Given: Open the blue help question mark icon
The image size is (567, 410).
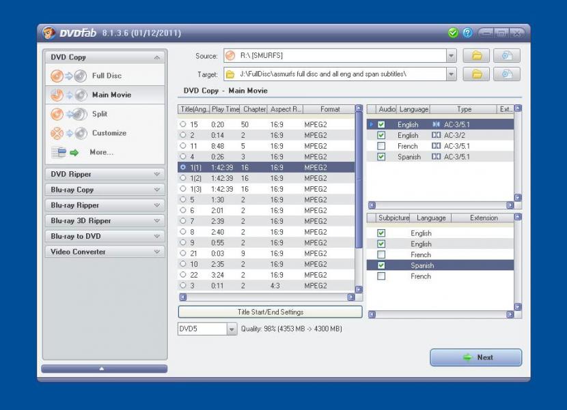Looking at the screenshot, I should click(x=467, y=33).
